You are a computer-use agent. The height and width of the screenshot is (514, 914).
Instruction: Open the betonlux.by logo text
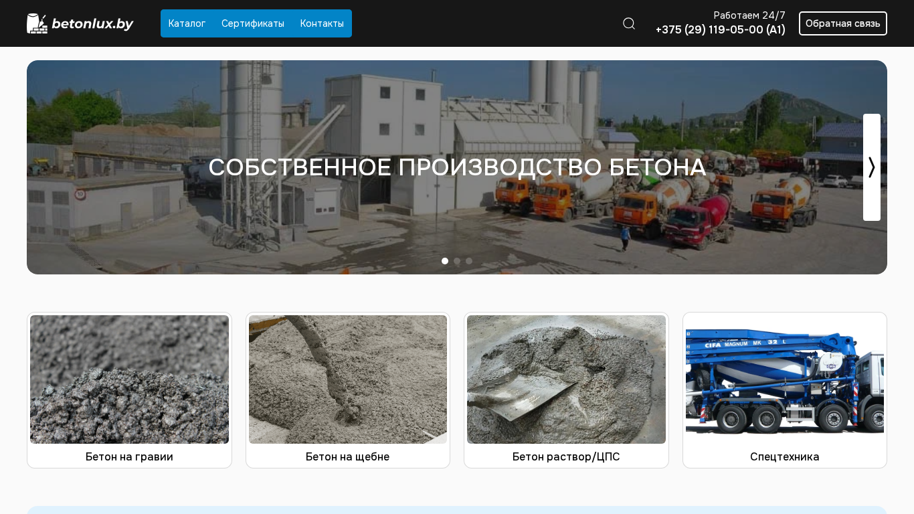(x=92, y=24)
